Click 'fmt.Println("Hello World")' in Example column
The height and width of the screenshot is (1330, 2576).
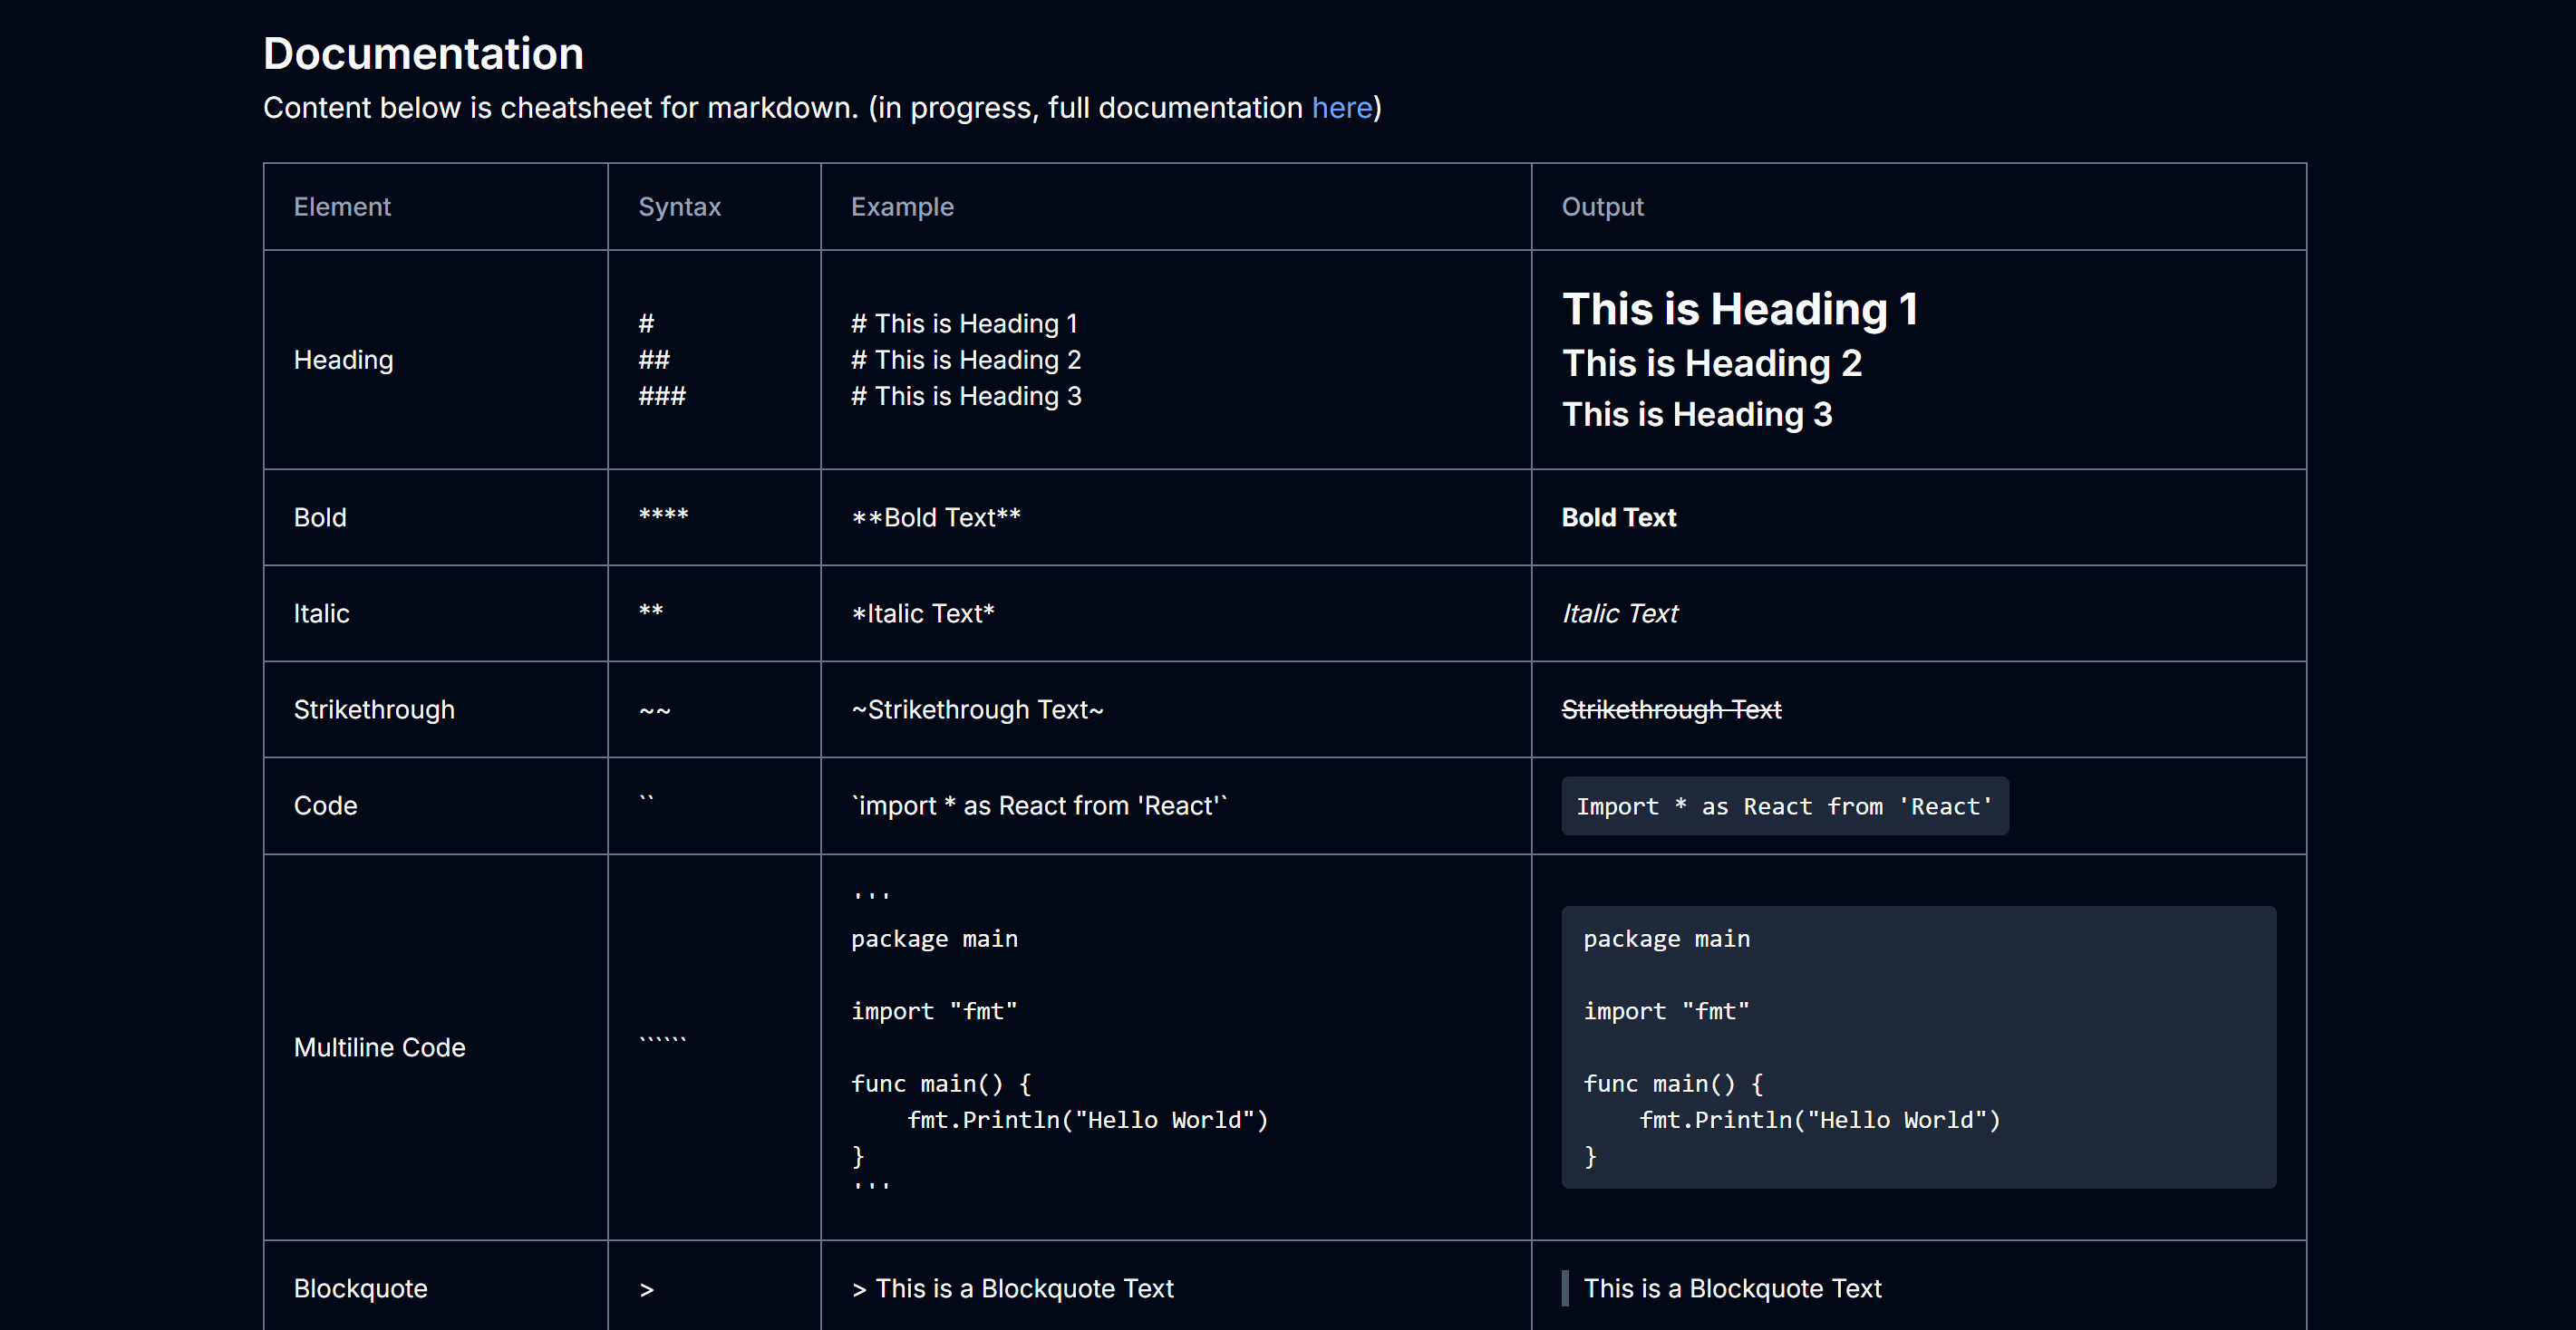coord(1087,1120)
